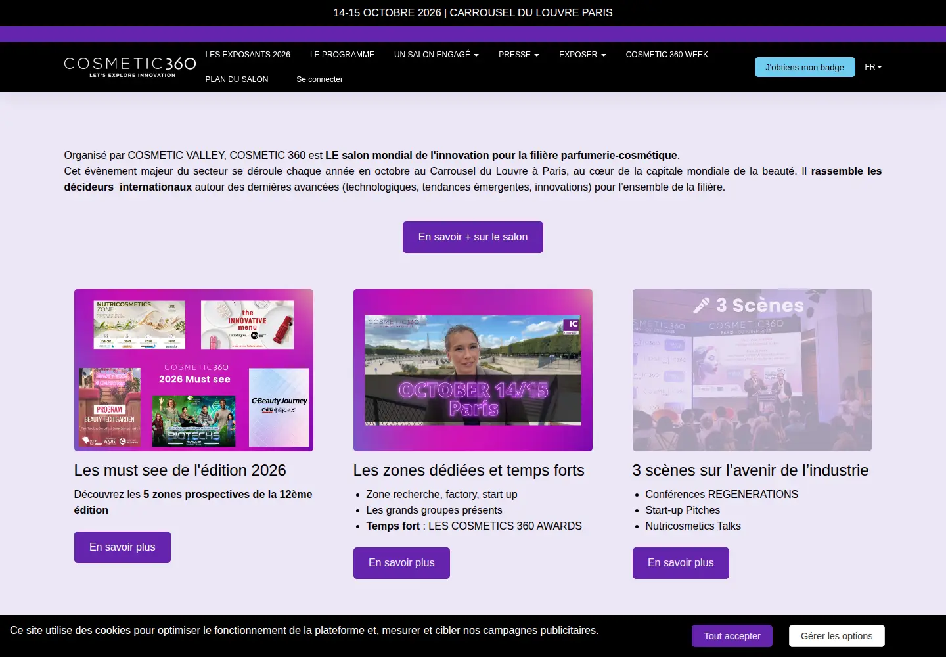Click J'obtiens mon badge button

(805, 67)
